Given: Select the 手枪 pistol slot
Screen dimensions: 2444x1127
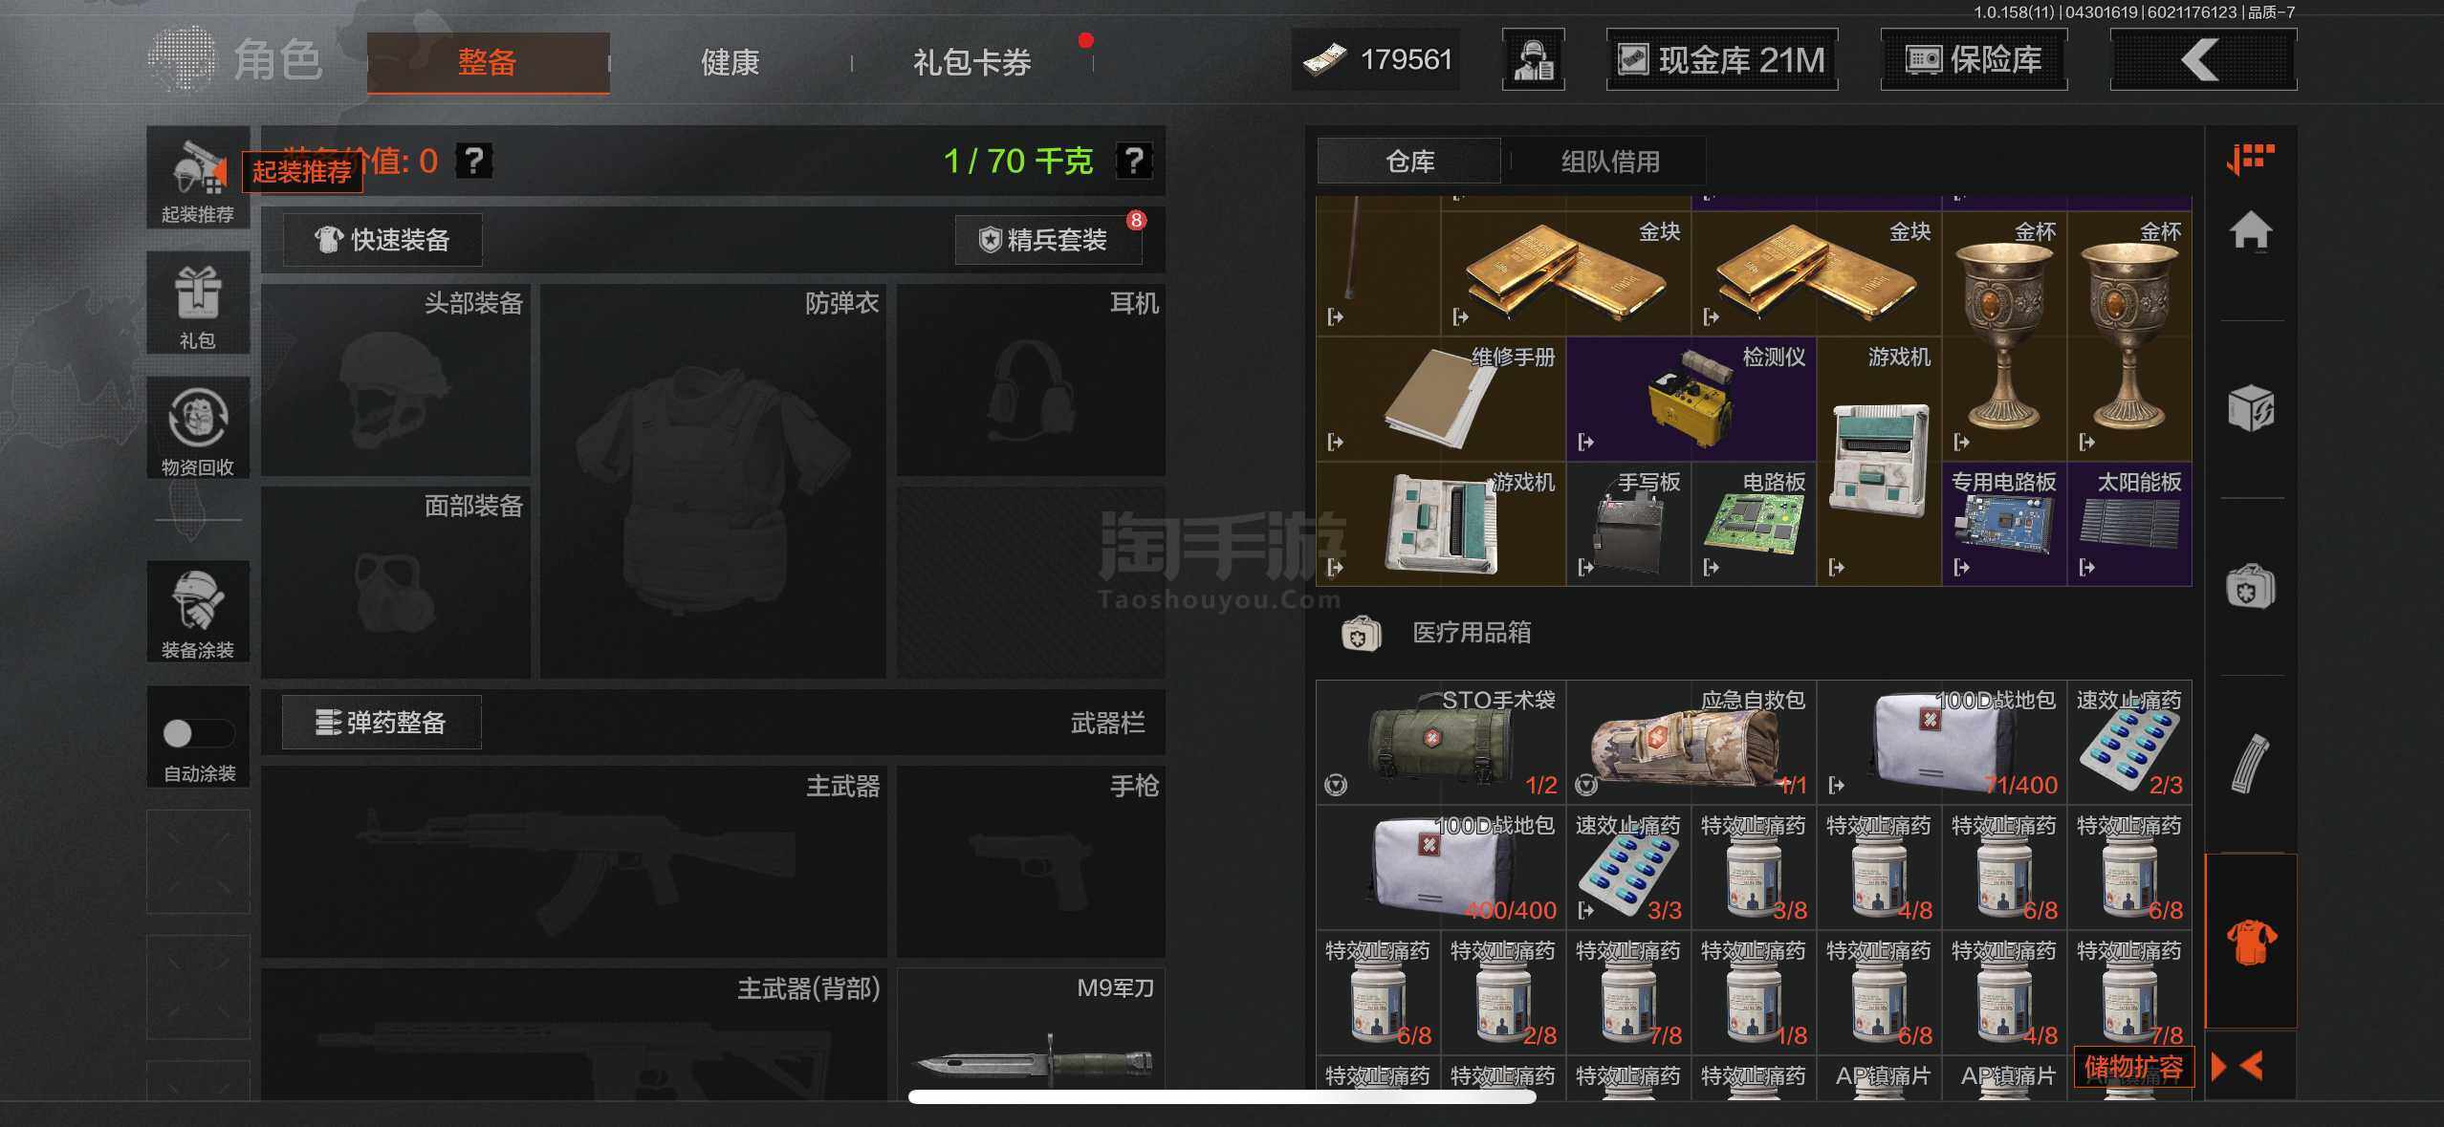Looking at the screenshot, I should pos(1031,861).
